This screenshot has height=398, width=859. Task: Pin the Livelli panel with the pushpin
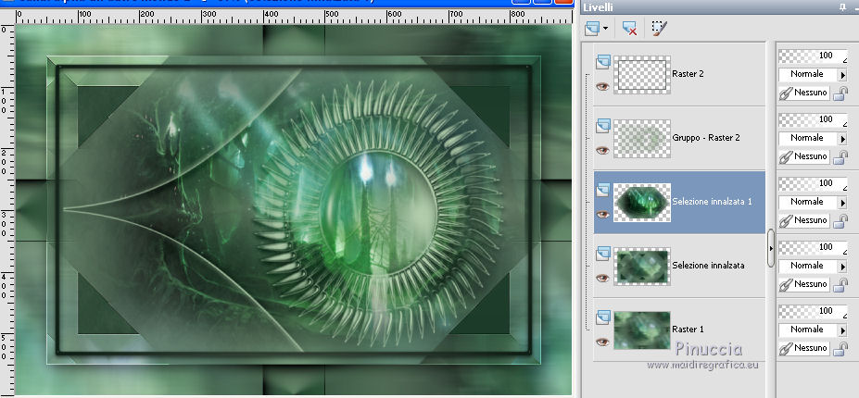pyautogui.click(x=841, y=7)
